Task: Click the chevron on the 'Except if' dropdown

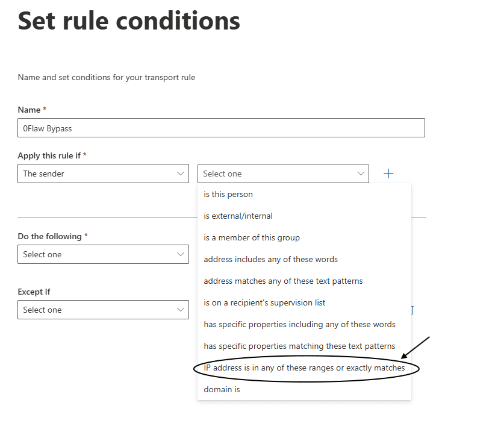Action: (x=180, y=310)
